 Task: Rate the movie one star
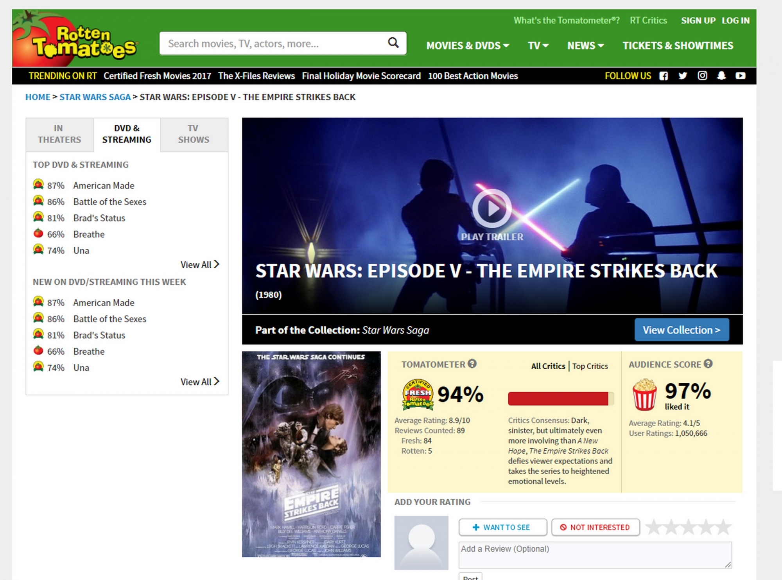654,527
